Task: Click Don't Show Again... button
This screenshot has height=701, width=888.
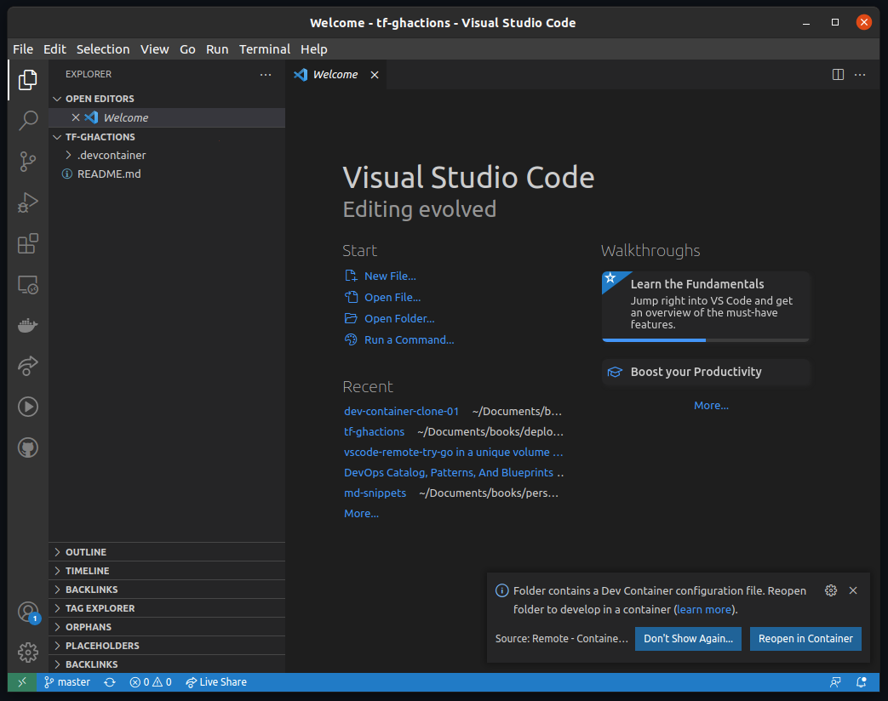Action: (688, 639)
